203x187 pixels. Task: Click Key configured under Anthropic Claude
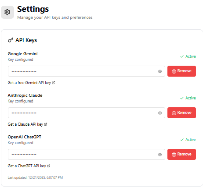click(20, 101)
